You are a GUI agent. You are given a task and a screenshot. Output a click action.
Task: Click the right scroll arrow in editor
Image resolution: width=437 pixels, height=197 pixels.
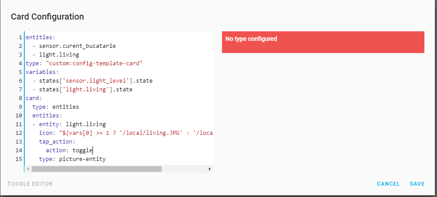210,169
